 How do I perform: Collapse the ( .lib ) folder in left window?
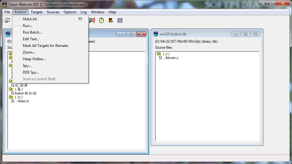[11, 89]
